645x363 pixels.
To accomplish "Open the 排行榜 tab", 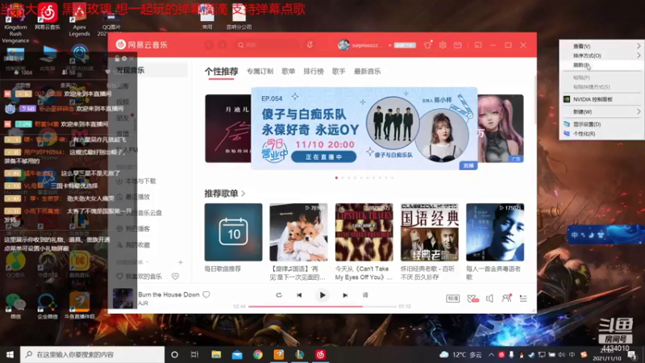I will coord(314,72).
